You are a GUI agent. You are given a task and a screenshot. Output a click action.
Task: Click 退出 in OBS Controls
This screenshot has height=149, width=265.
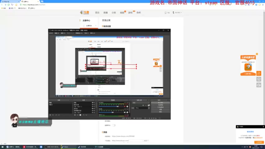click(160, 112)
